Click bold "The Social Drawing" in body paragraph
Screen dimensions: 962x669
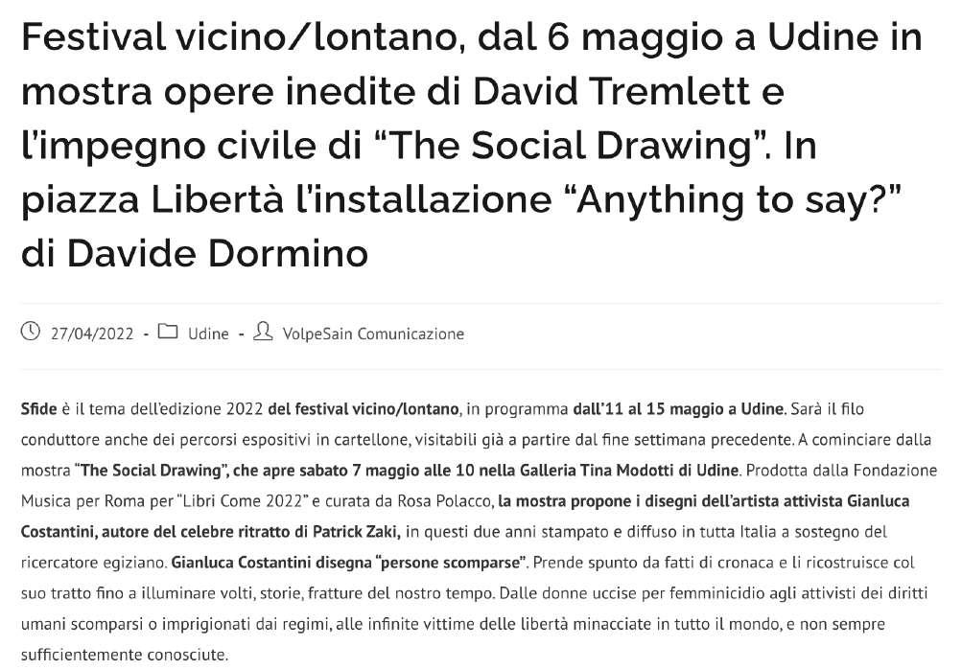[151, 471]
